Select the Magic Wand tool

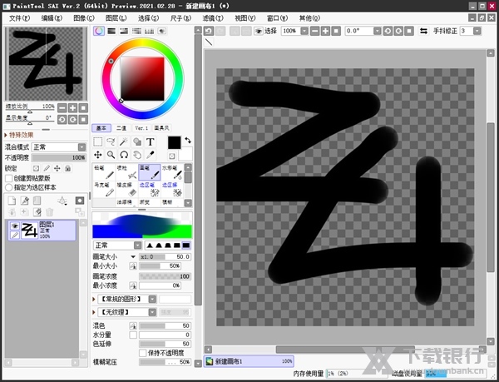tap(124, 142)
